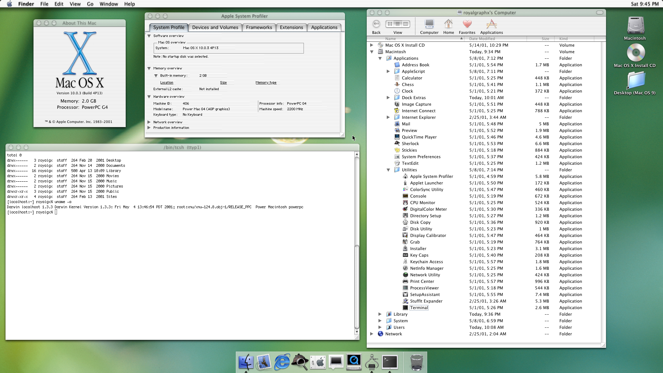The image size is (663, 373).
Task: Click Apple System Profiler Dock icon
Action: (x=372, y=362)
